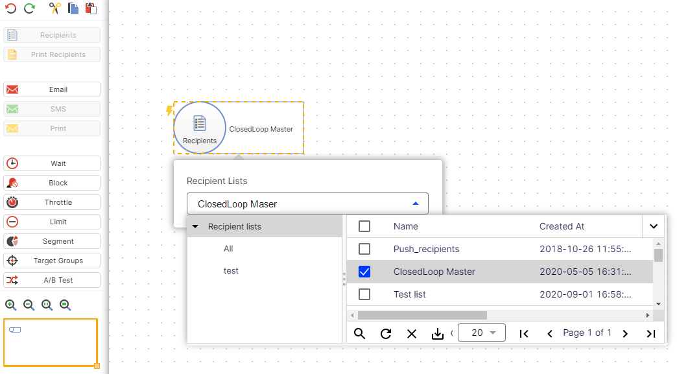677x374 pixels.
Task: Tick the Test list row checkbox
Action: pos(364,294)
